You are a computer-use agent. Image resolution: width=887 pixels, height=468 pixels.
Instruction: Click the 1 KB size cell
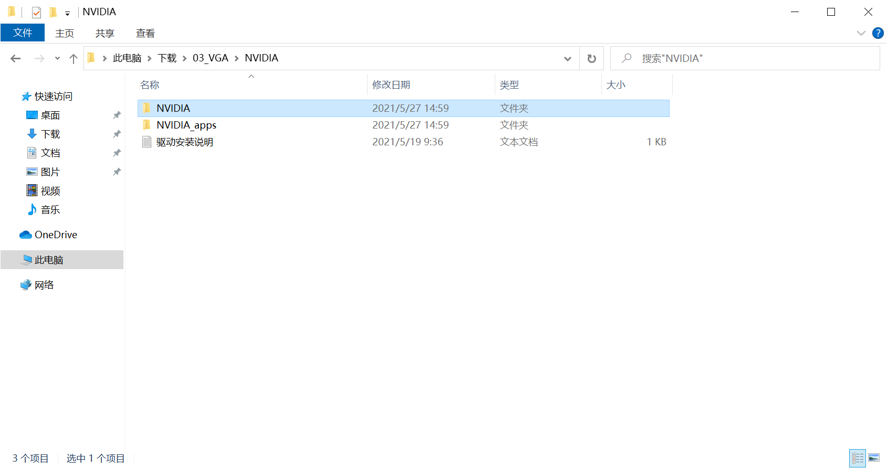656,142
